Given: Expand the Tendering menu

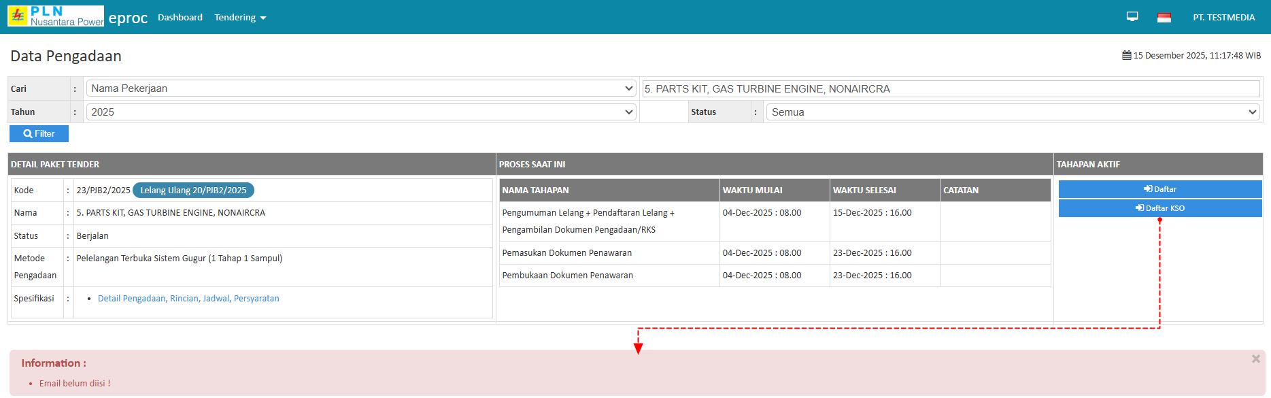Looking at the screenshot, I should pyautogui.click(x=240, y=18).
